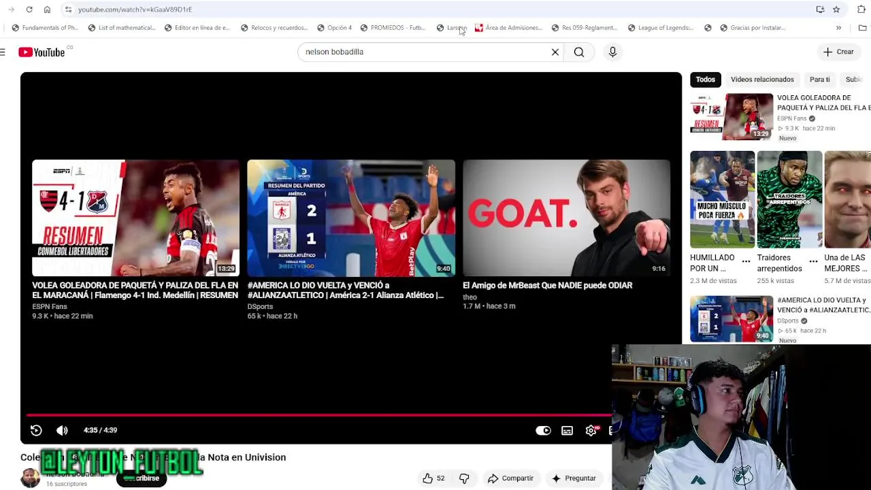
Task: Toggle the autoplay switch
Action: (543, 430)
